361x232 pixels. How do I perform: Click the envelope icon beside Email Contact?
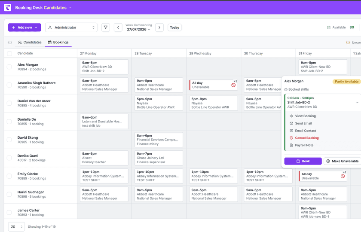point(291,131)
